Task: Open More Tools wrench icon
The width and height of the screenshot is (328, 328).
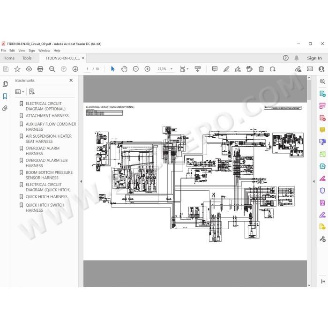Action: coord(322,239)
